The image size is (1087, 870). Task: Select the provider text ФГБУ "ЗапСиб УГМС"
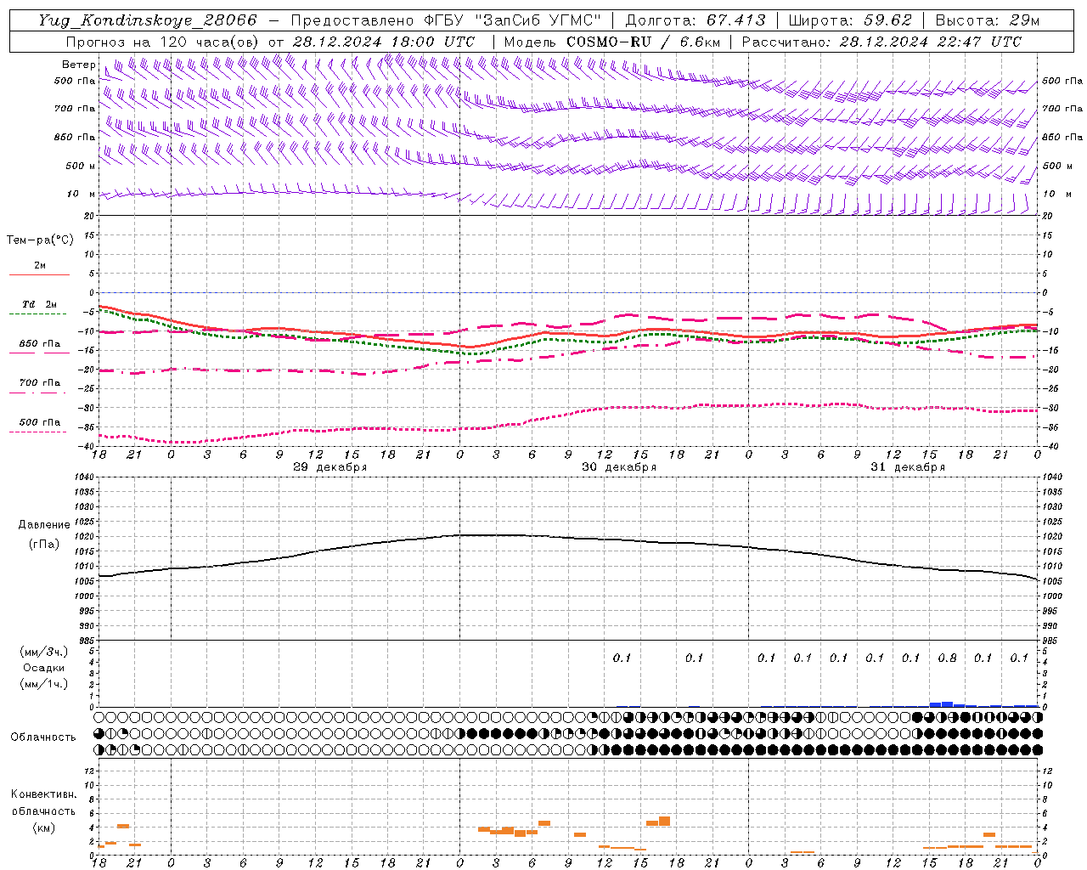point(513,20)
